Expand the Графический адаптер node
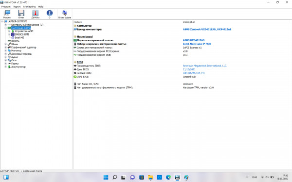The height and width of the screenshot is (182, 292). pyautogui.click(x=5, y=48)
